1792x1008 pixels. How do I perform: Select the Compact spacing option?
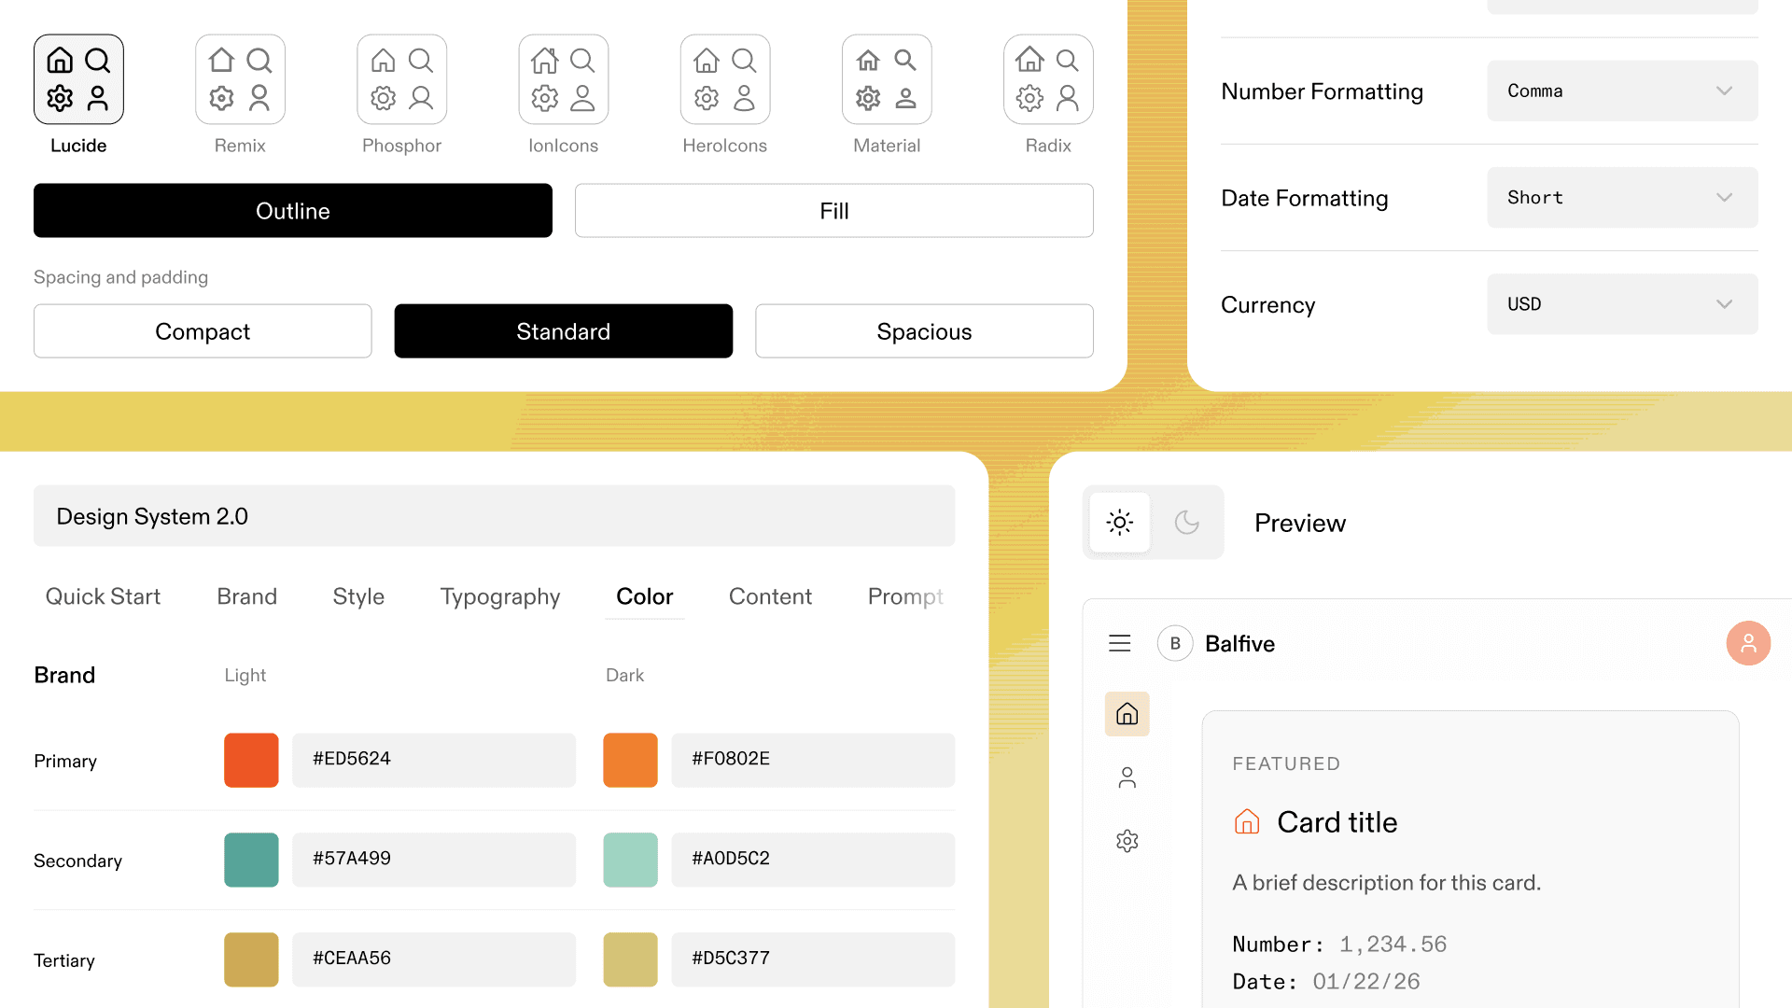pos(202,330)
